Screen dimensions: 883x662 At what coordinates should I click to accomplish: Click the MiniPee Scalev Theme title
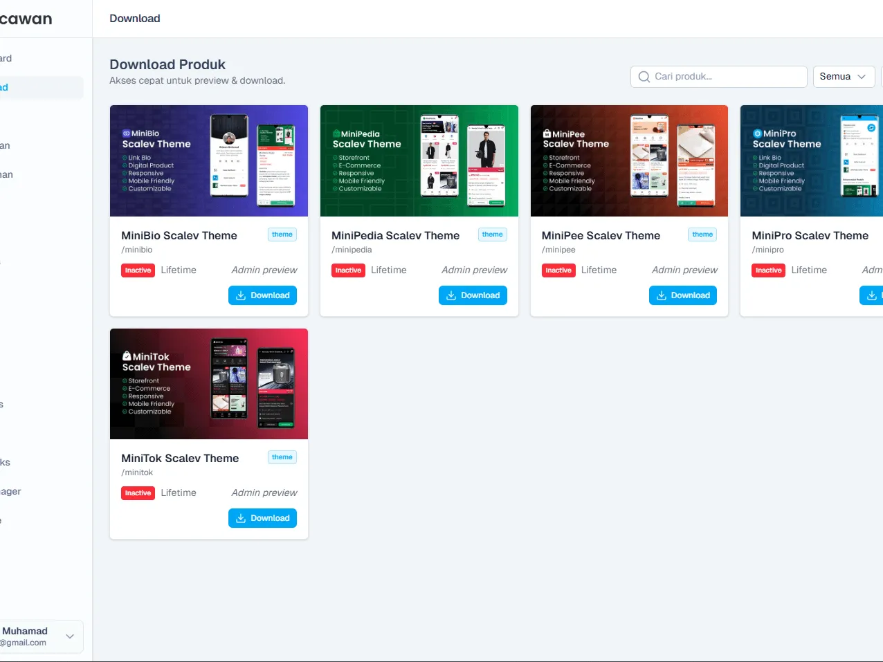[601, 236]
